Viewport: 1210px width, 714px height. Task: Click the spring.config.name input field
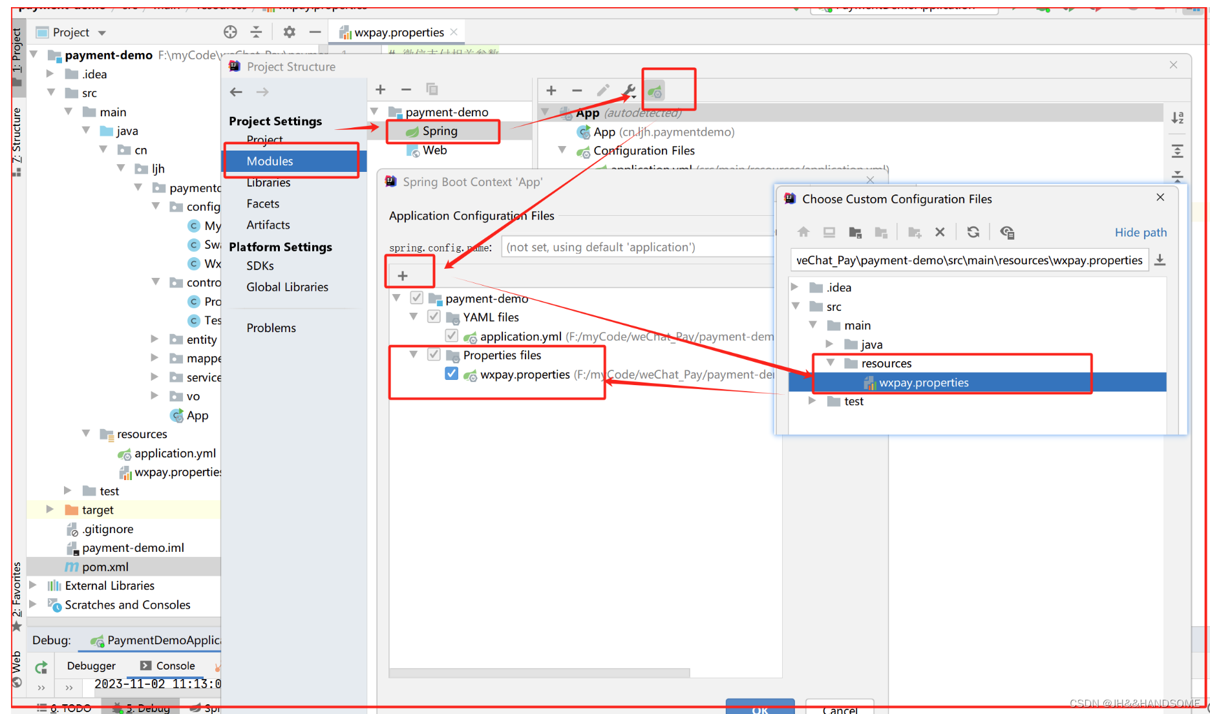click(x=638, y=247)
